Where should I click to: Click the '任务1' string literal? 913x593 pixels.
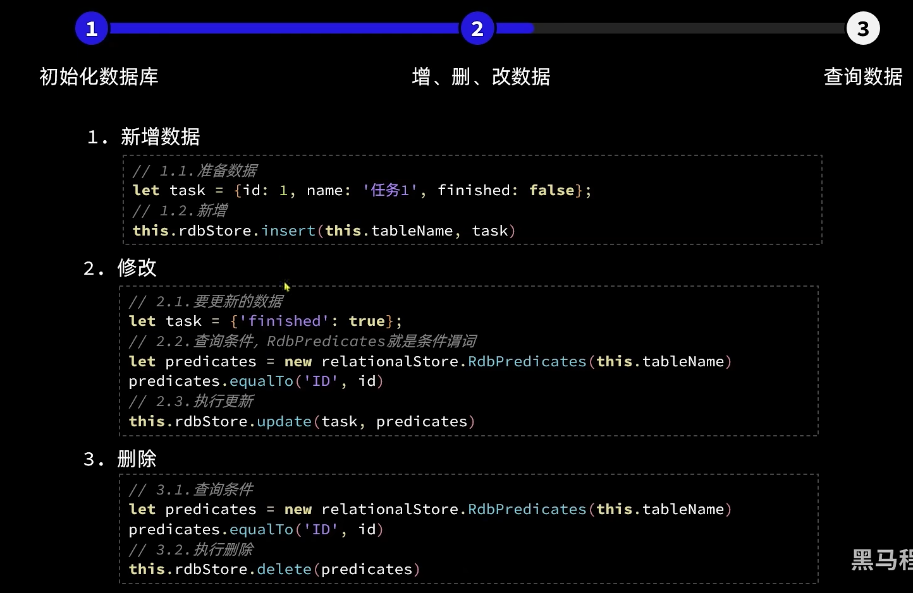(x=389, y=190)
